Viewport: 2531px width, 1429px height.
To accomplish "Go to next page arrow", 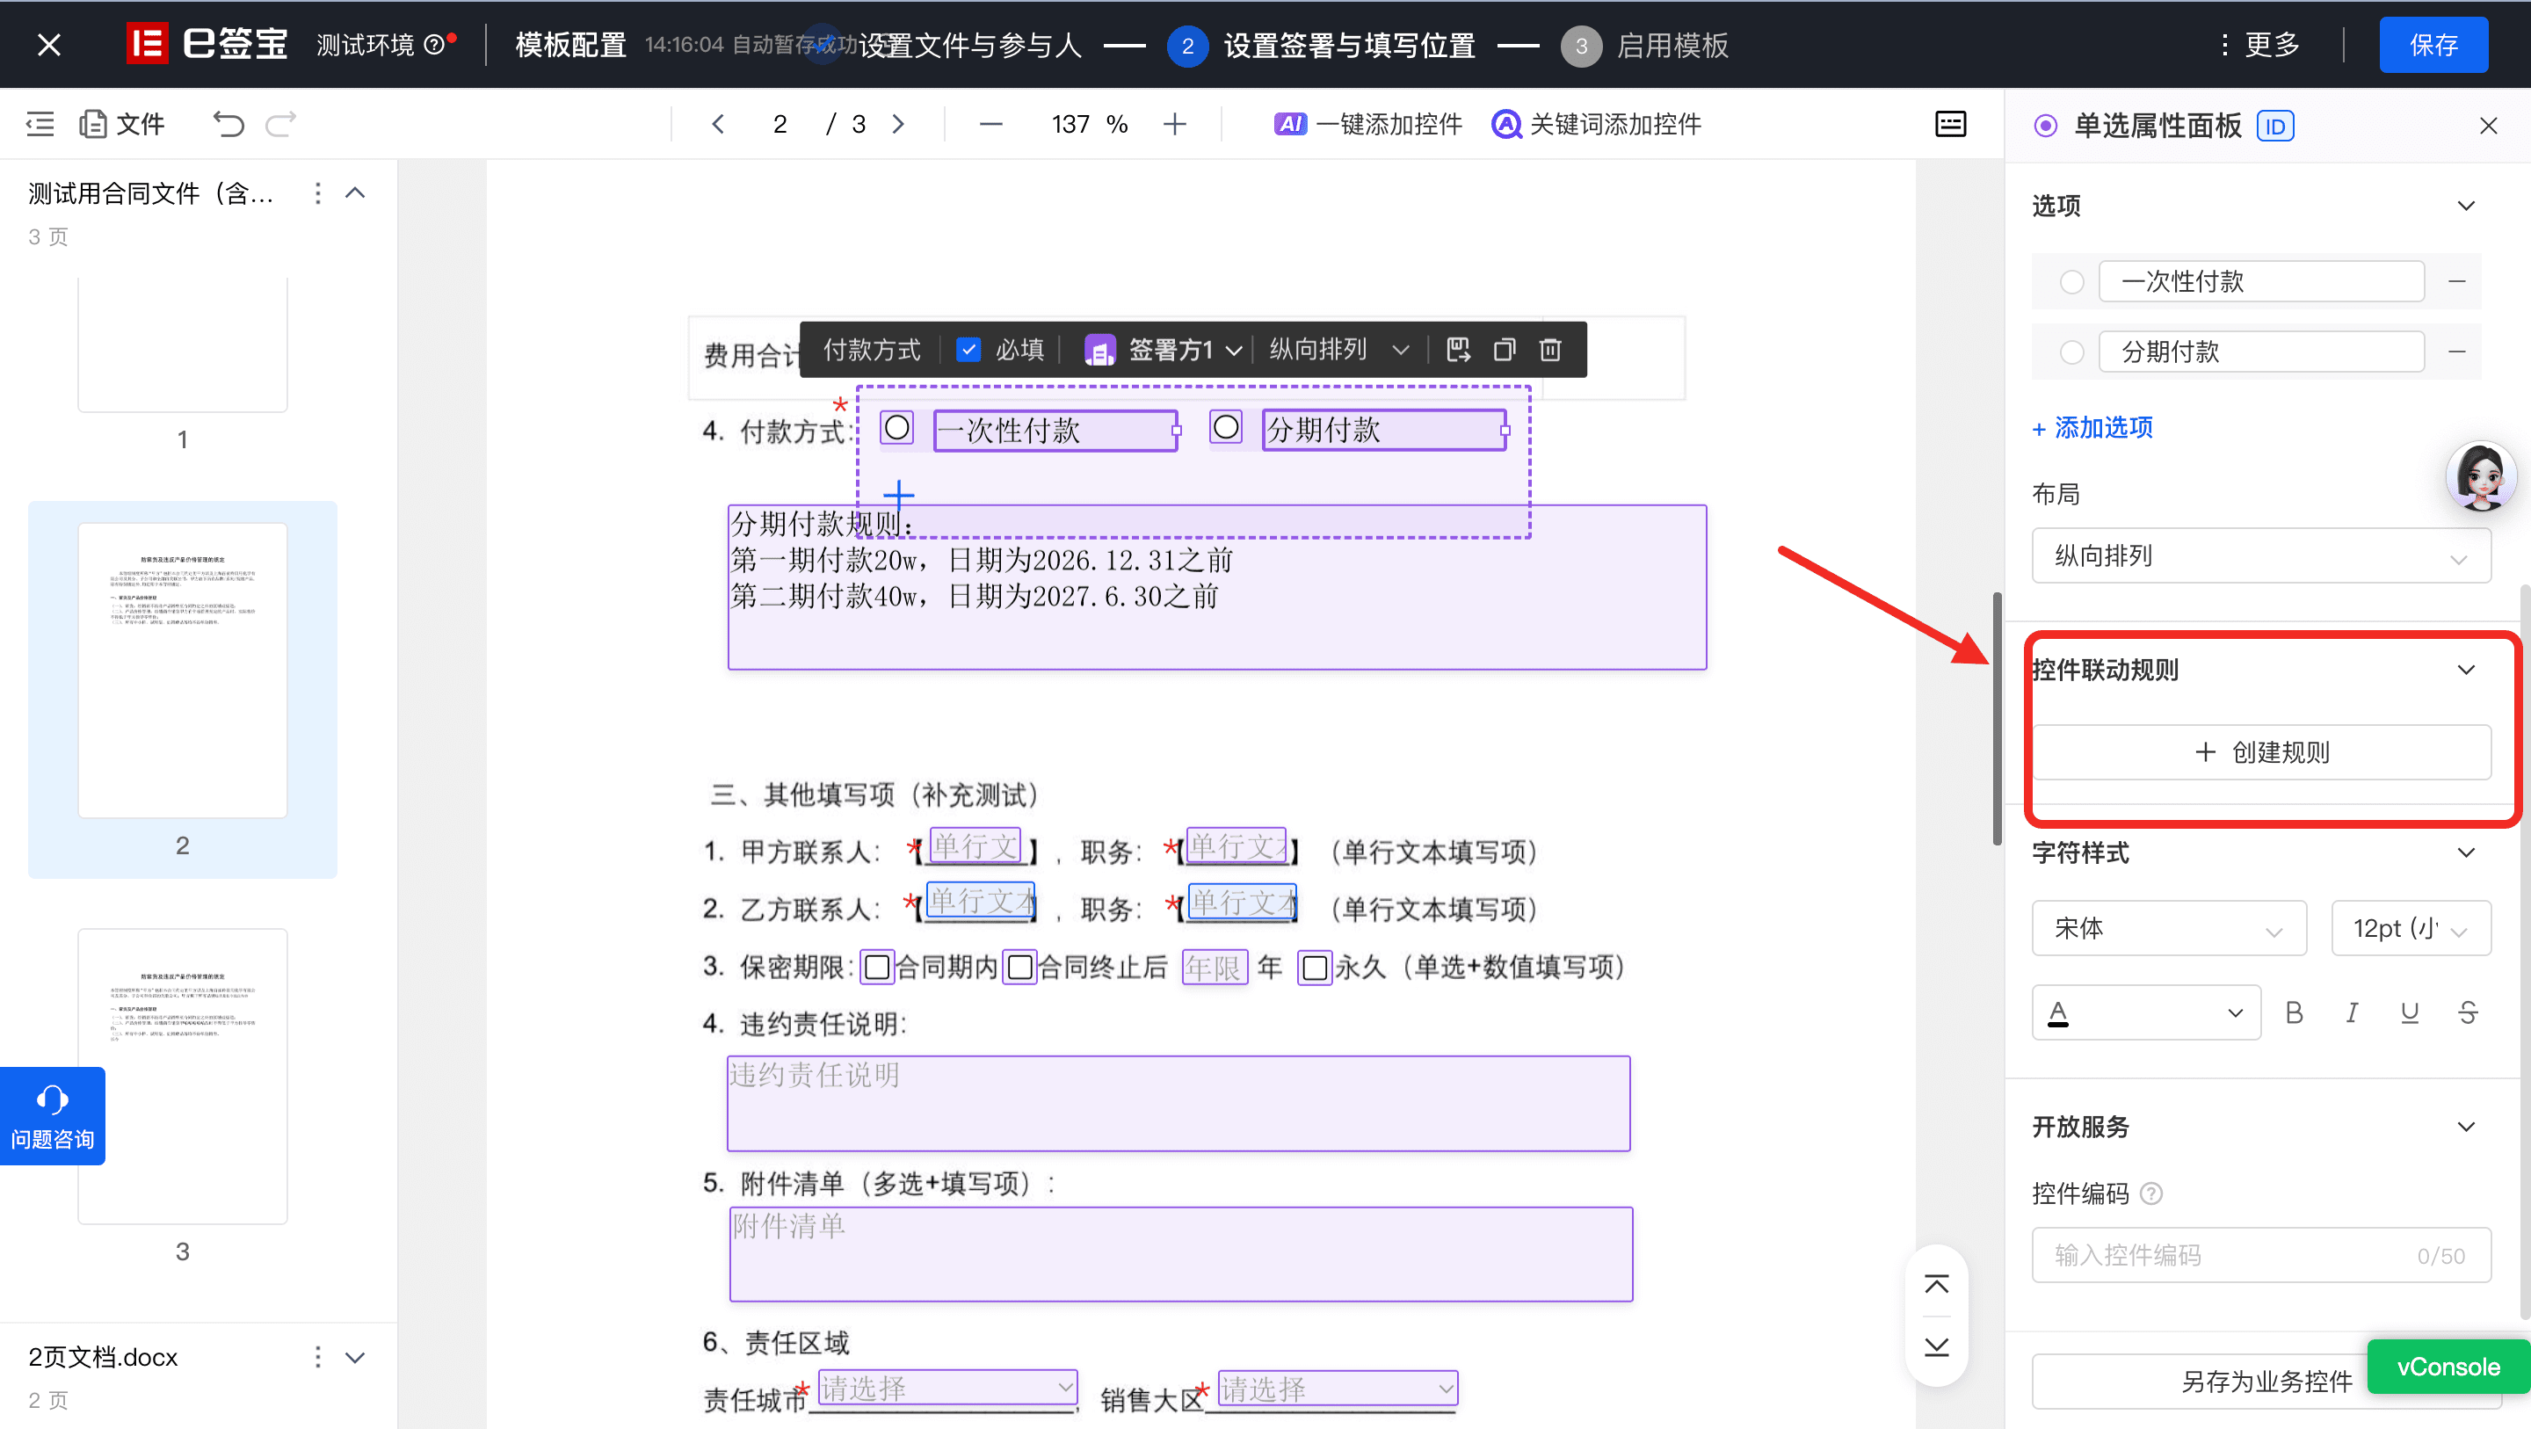I will click(898, 124).
